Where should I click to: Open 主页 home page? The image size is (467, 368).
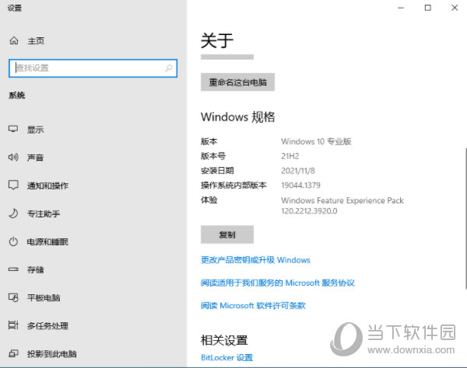[x=36, y=40]
